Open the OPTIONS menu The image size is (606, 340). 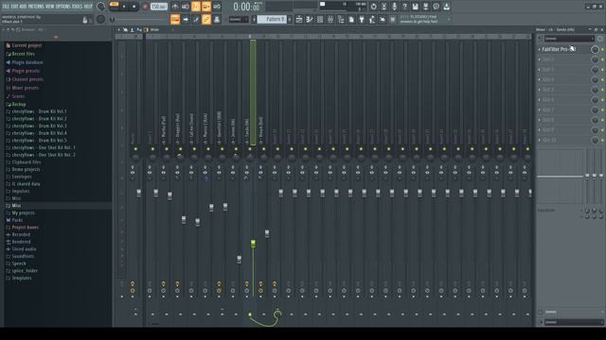(63, 7)
